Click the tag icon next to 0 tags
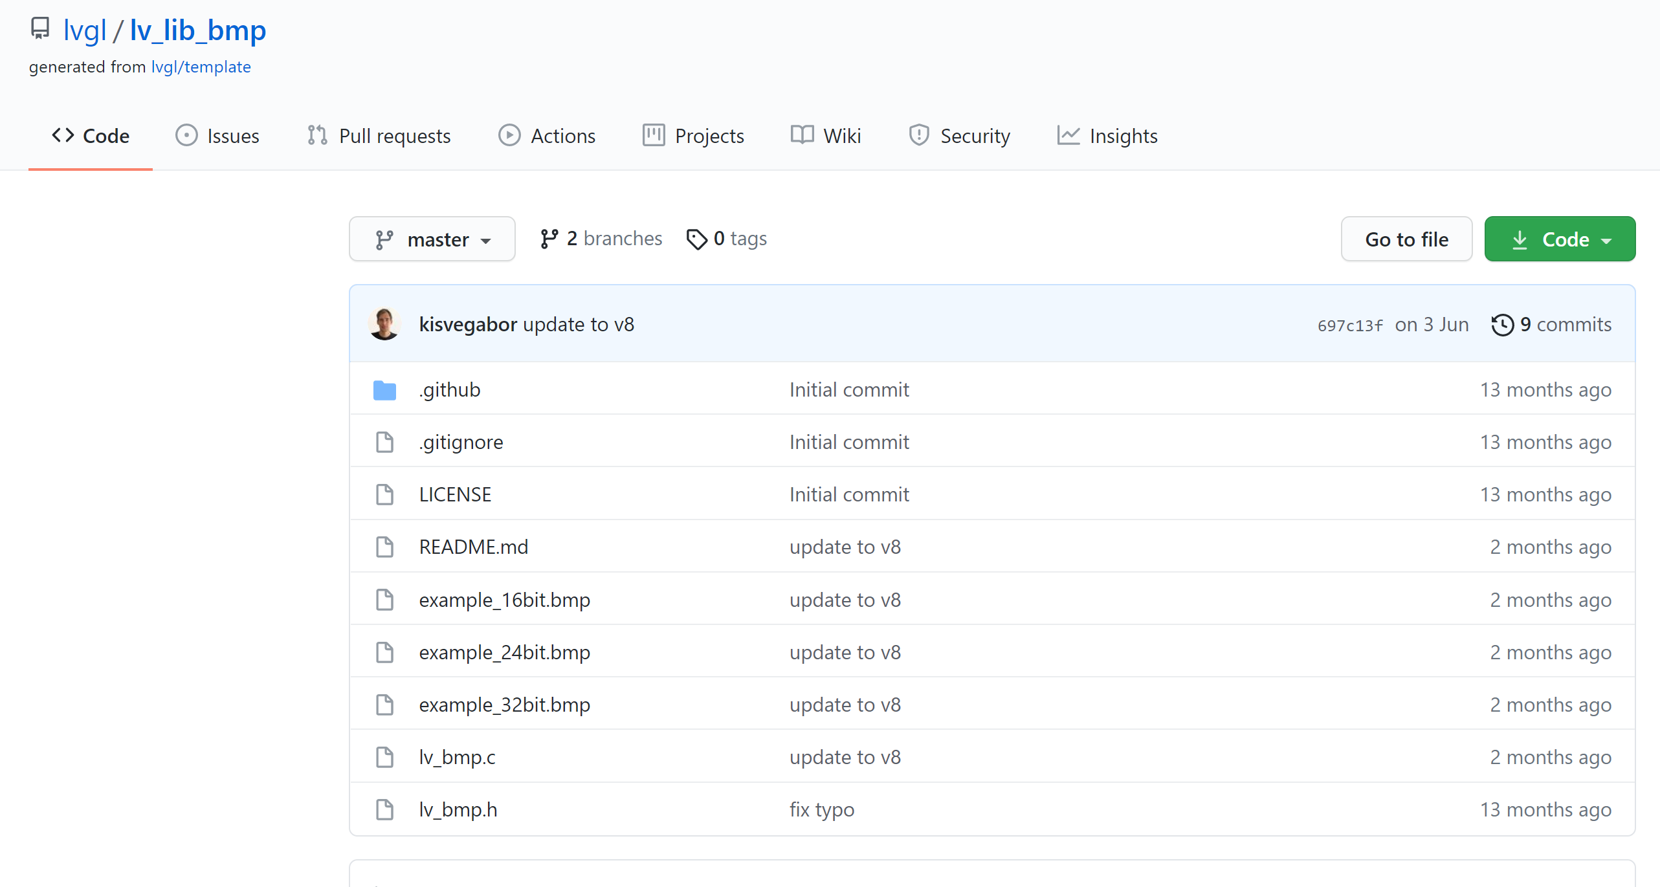 pyautogui.click(x=696, y=239)
